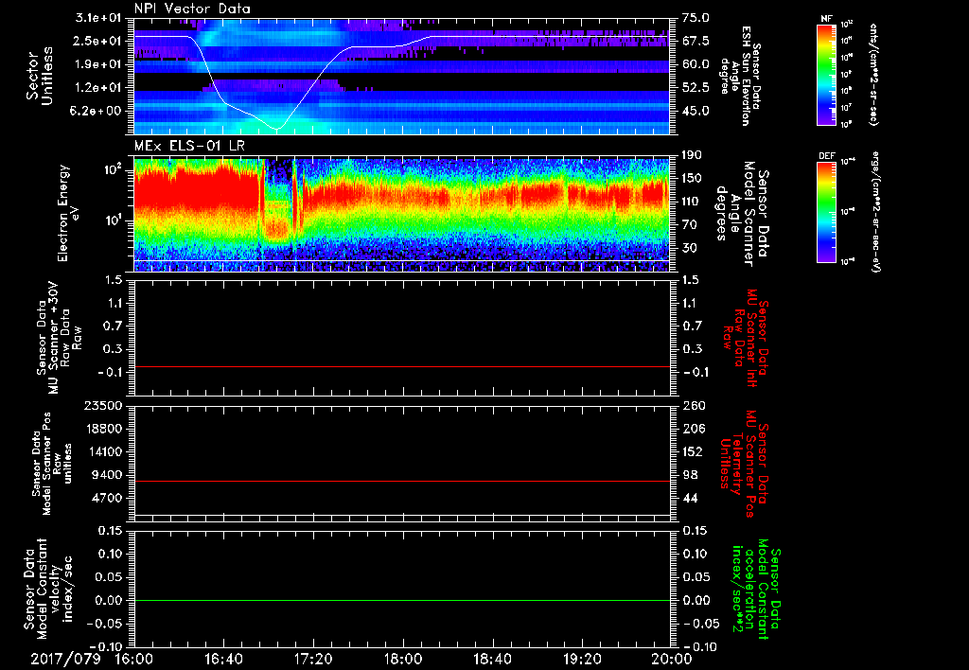969x670 pixels.
Task: Click the 190 scanner angle tick label
Action: (x=692, y=155)
